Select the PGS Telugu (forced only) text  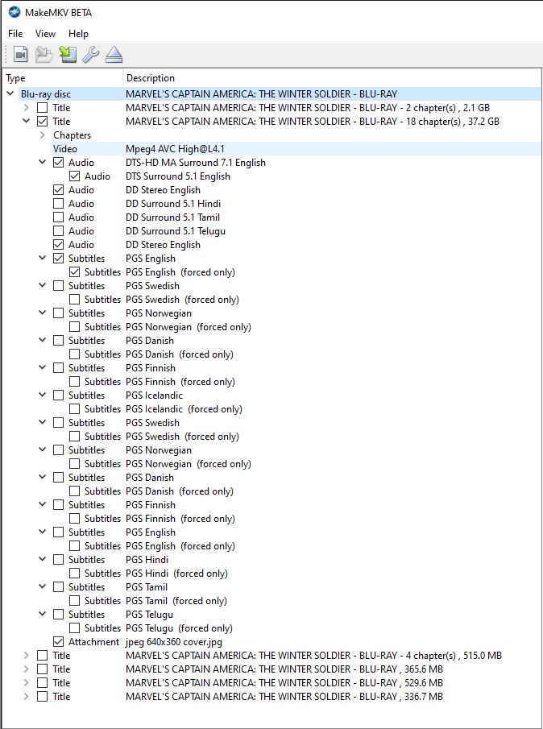click(x=179, y=628)
